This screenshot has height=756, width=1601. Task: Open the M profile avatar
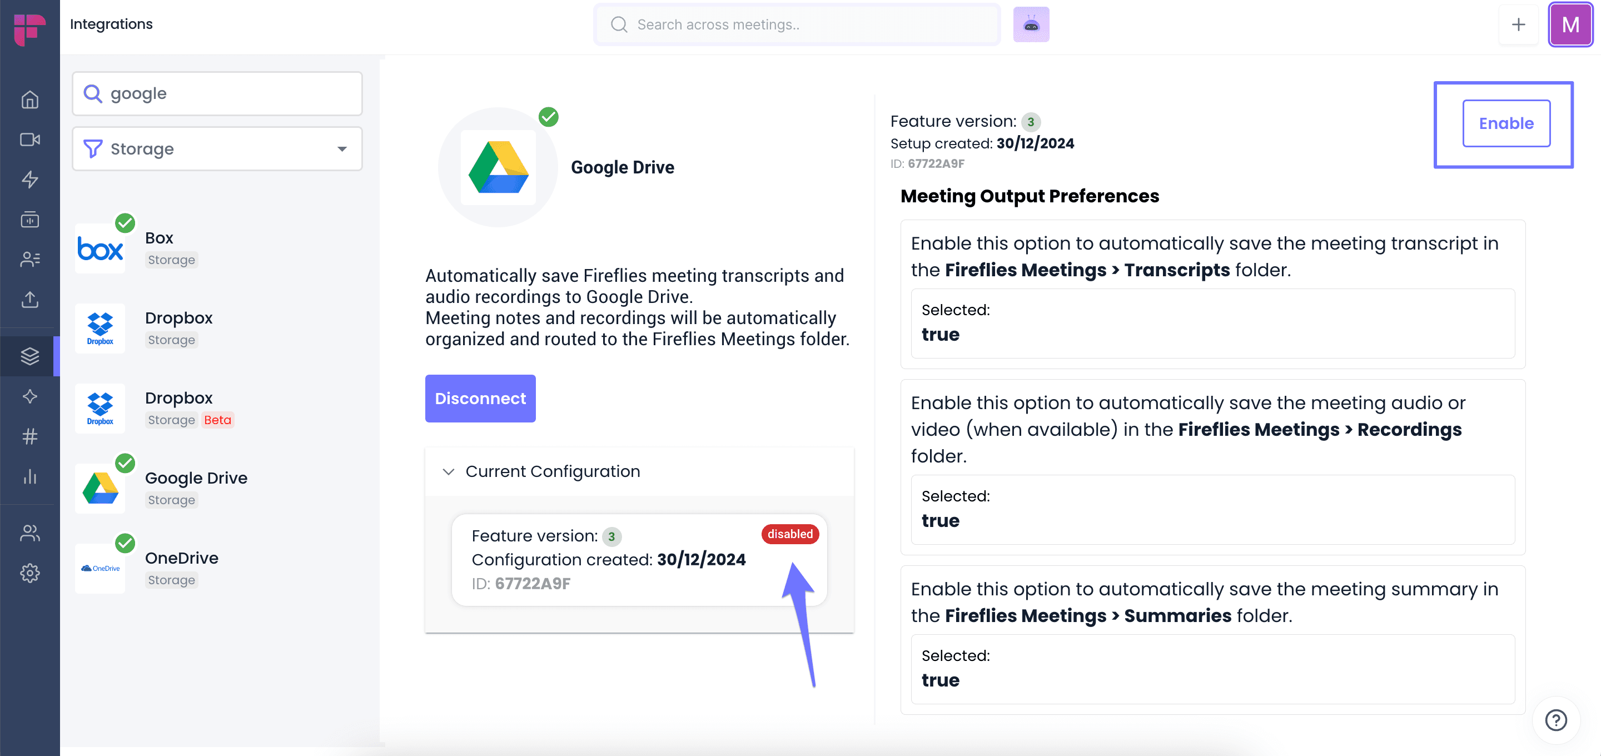(x=1570, y=24)
